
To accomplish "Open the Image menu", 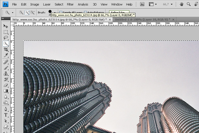I will tap(34, 4).
